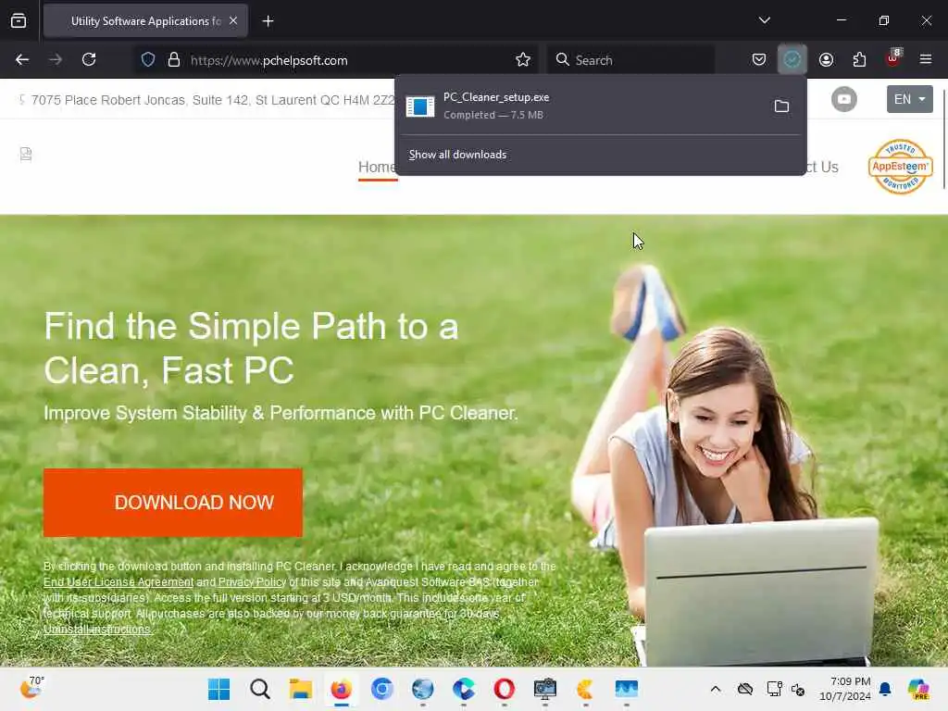Open the tracking protection shield icon
This screenshot has width=948, height=711.
coord(148,60)
